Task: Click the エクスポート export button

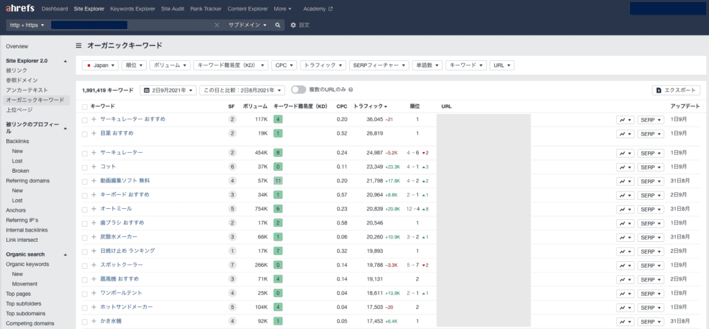Action: coord(676,91)
